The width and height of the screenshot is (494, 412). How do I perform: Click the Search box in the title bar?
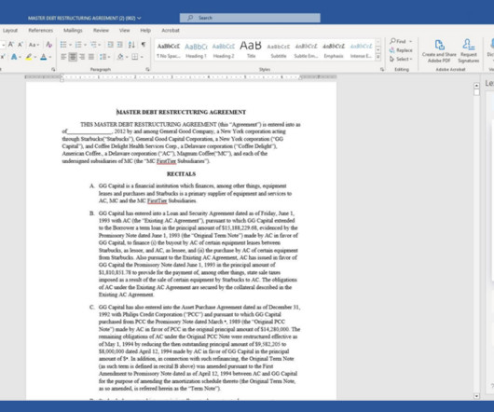click(250, 18)
